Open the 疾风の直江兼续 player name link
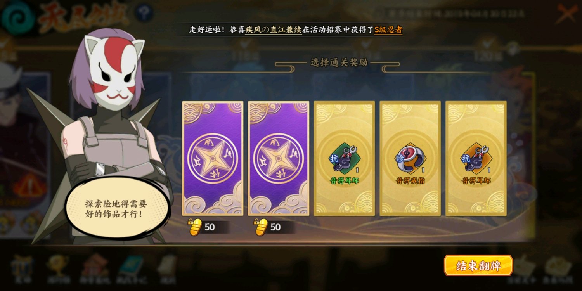 (x=274, y=30)
